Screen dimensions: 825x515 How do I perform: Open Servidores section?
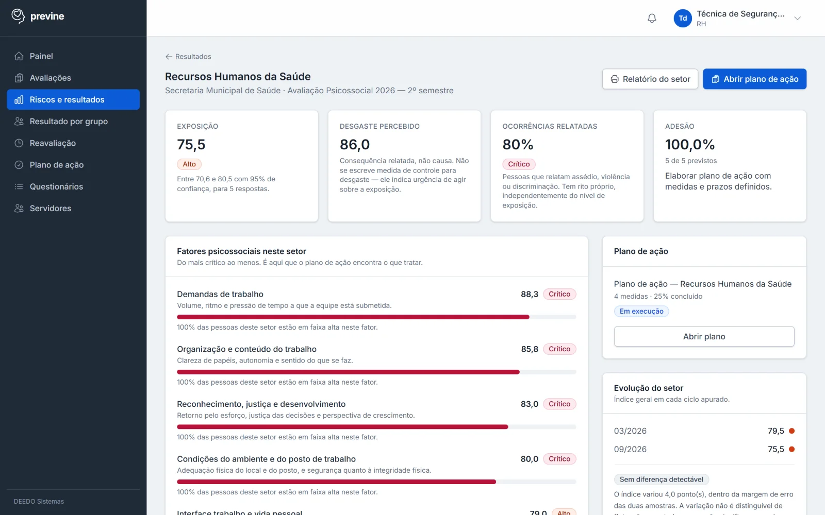point(73,208)
